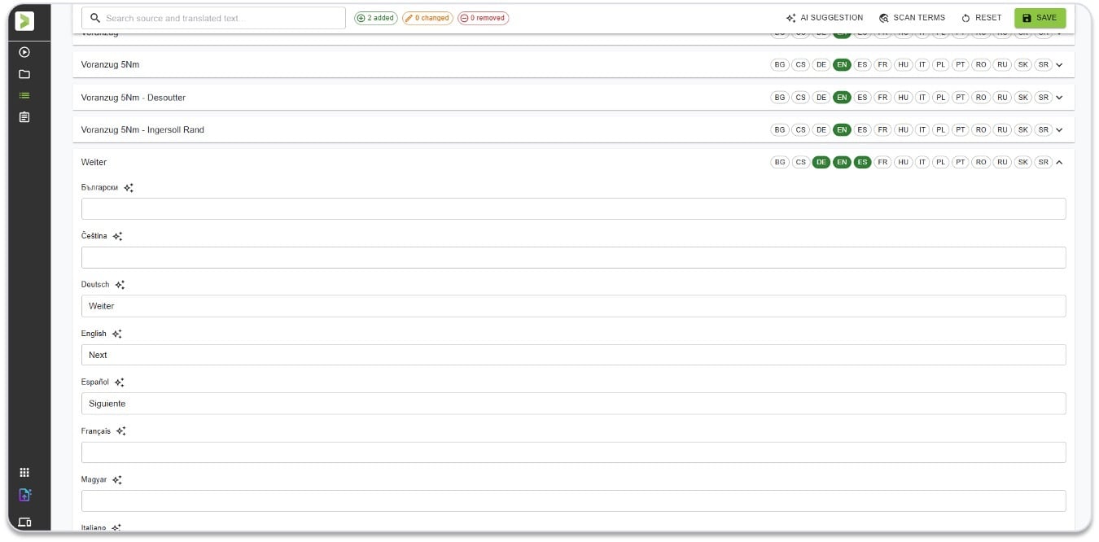
Task: Click the SCAN TERMS button
Action: pyautogui.click(x=912, y=18)
